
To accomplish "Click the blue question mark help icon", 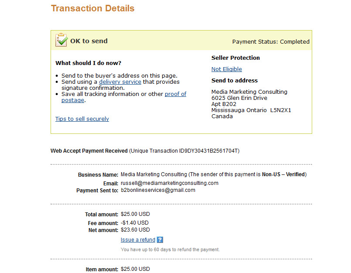I will click(160, 239).
